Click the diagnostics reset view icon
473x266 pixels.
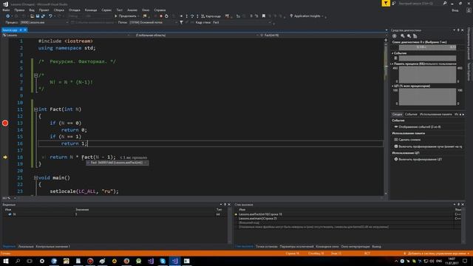pos(415,36)
